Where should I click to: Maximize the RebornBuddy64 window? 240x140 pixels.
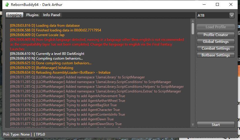(x=217, y=5)
